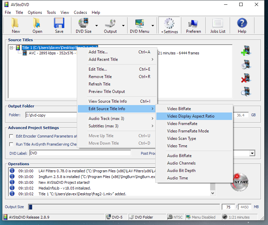Click the NTSC status bar item
The width and height of the screenshot is (268, 225).
[x=175, y=217]
